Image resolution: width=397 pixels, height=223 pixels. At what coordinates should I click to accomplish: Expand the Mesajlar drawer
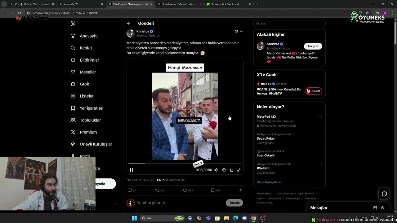pos(383,208)
